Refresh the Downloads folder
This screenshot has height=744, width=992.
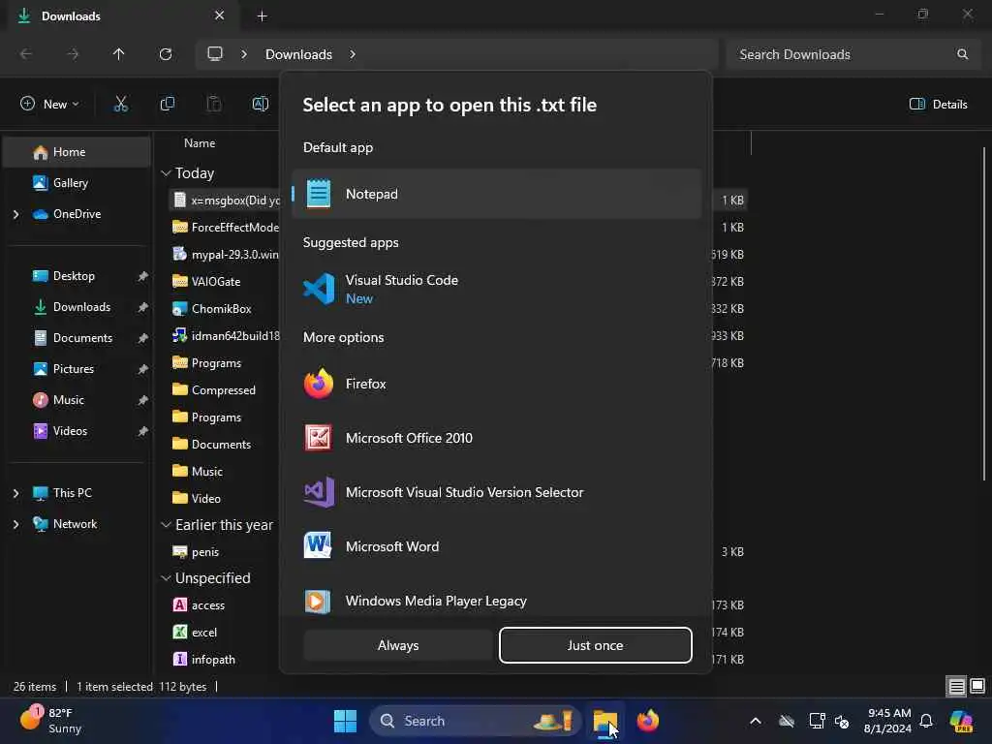point(166,54)
